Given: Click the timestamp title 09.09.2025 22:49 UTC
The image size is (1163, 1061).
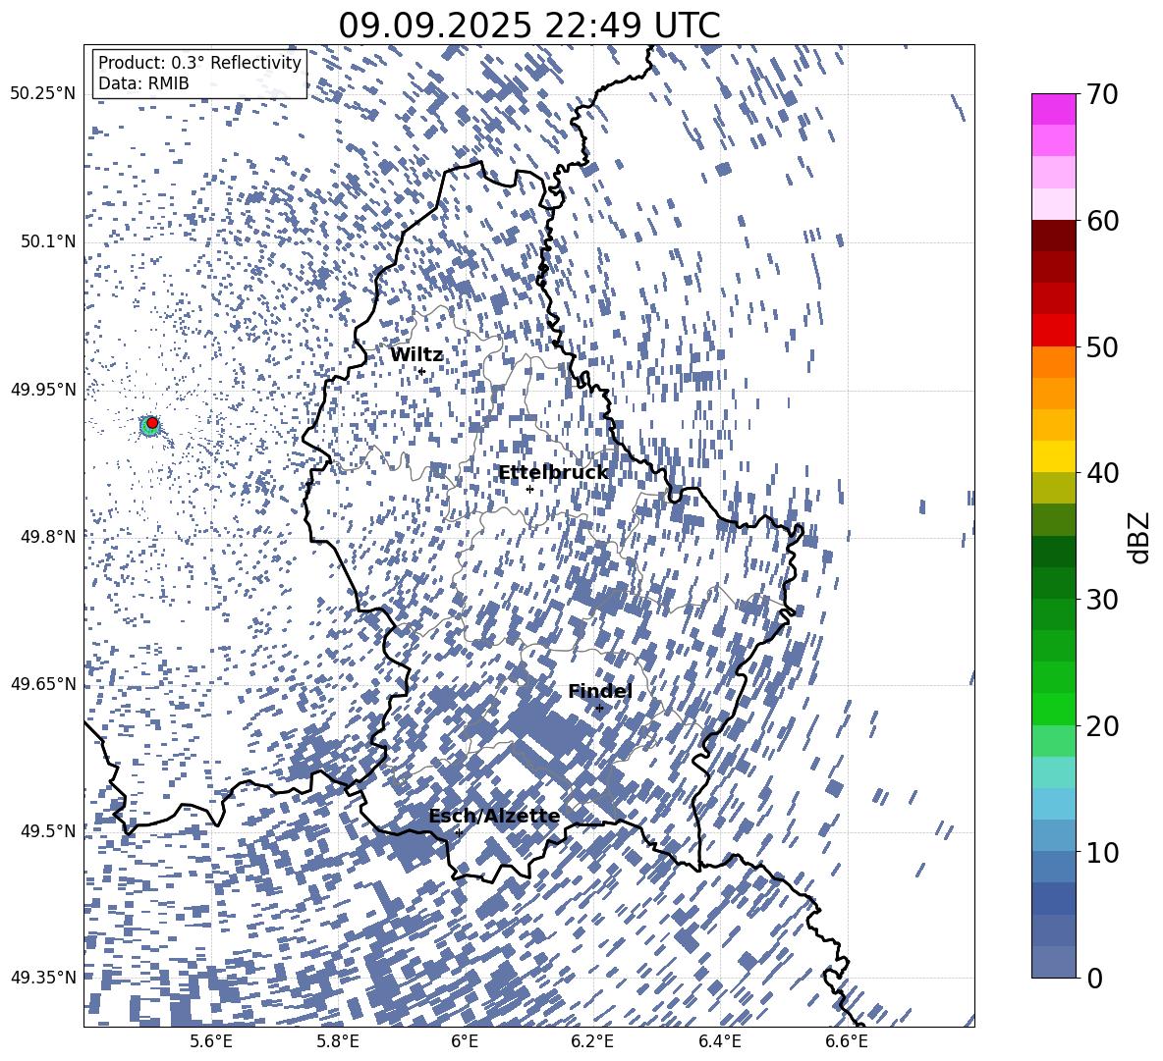Looking at the screenshot, I should coord(528,26).
